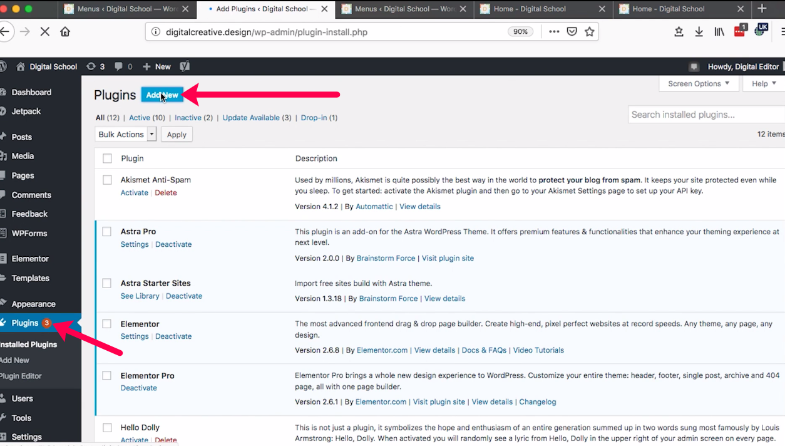This screenshot has width=785, height=446.
Task: Open the Yoast SEO icon in the admin bar
Action: click(x=185, y=66)
